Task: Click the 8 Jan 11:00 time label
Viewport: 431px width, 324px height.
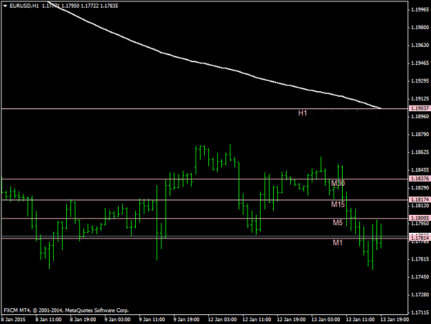Action: coord(48,320)
